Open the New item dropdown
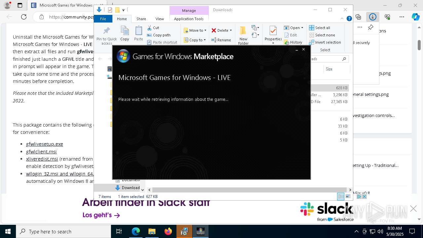 tap(255, 28)
